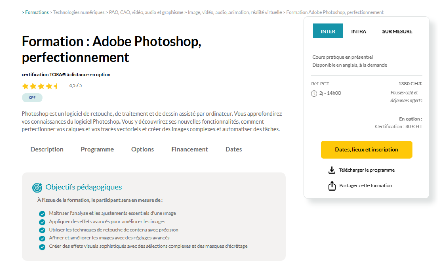Switch to the SUR MESURE tab
The width and height of the screenshot is (438, 268).
tap(397, 31)
